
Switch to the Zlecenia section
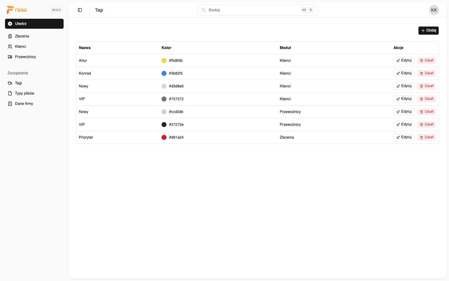tap(22, 36)
